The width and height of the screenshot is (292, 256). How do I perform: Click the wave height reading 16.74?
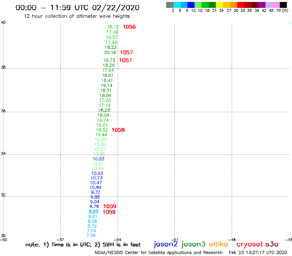(103, 120)
